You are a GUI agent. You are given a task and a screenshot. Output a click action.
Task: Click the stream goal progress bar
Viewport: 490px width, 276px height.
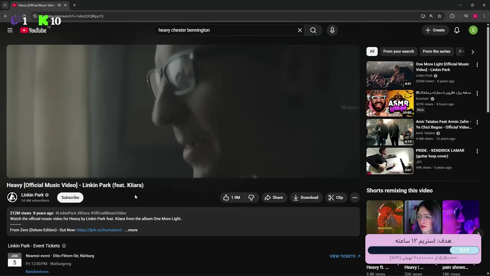[x=423, y=250]
